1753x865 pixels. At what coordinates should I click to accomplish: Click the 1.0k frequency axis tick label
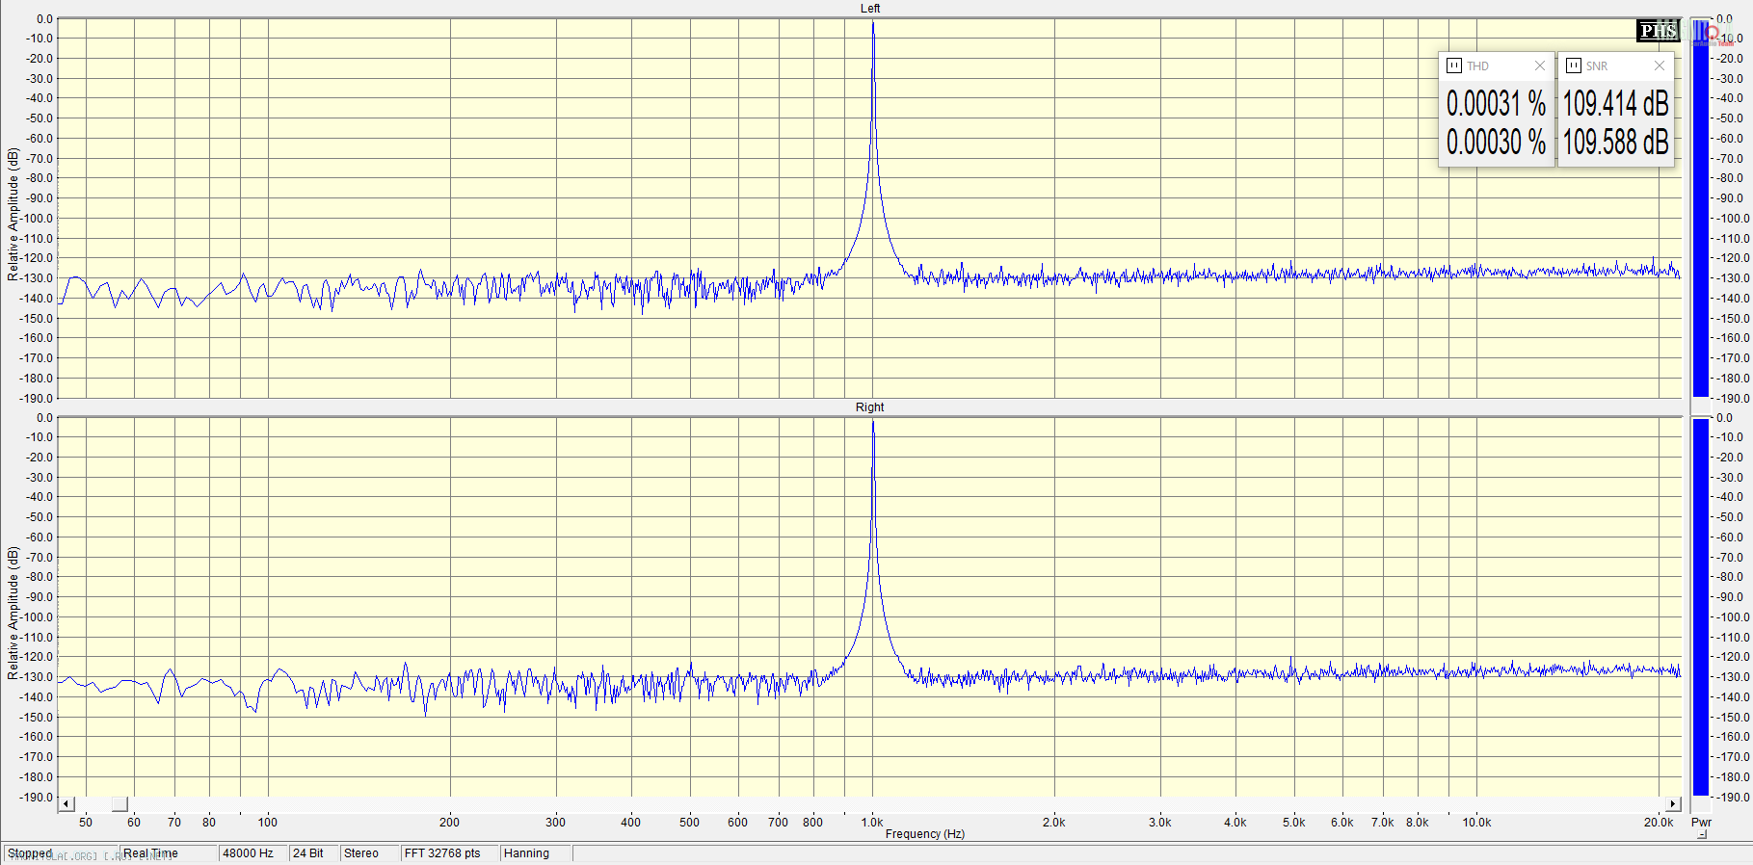872,823
